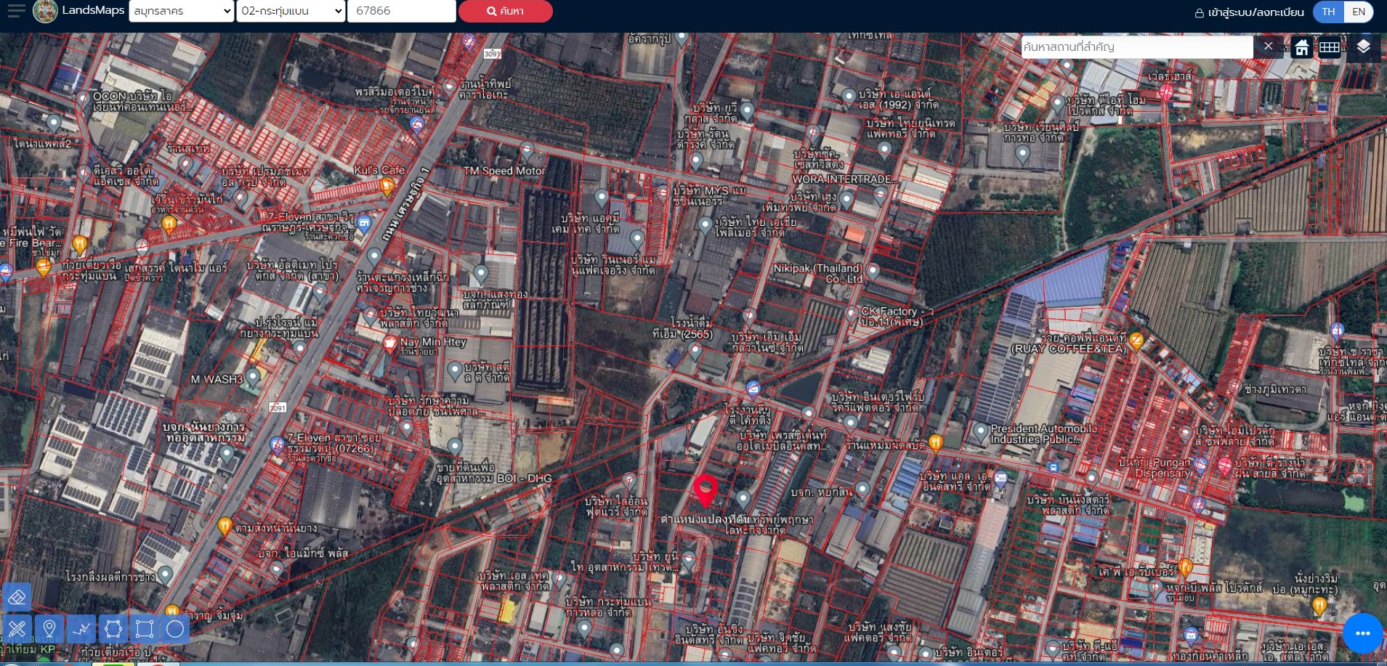1387x666 pixels.
Task: Open the blue chat bubble button
Action: 1362,633
